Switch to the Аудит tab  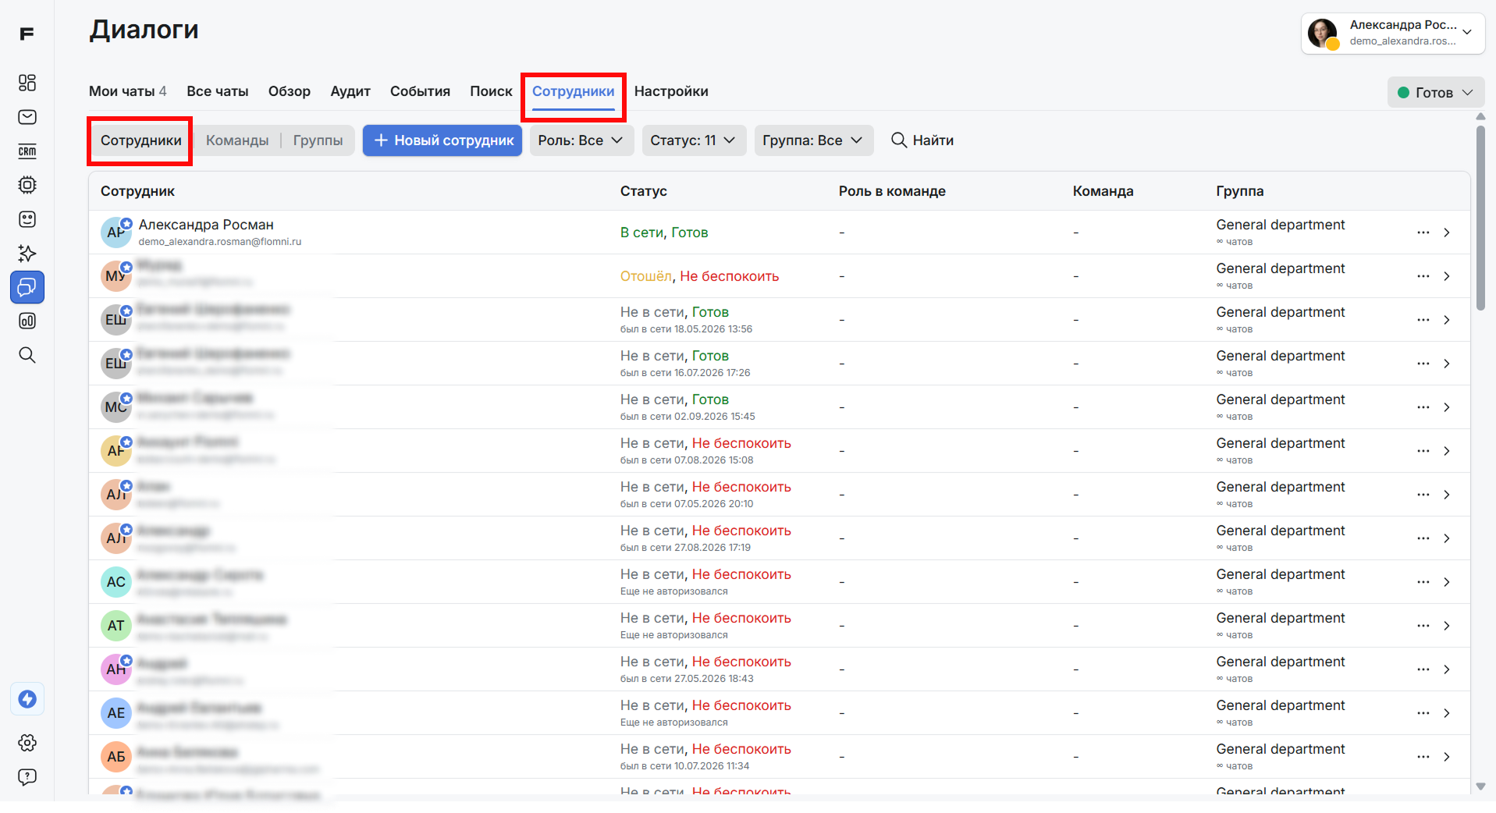click(x=350, y=91)
